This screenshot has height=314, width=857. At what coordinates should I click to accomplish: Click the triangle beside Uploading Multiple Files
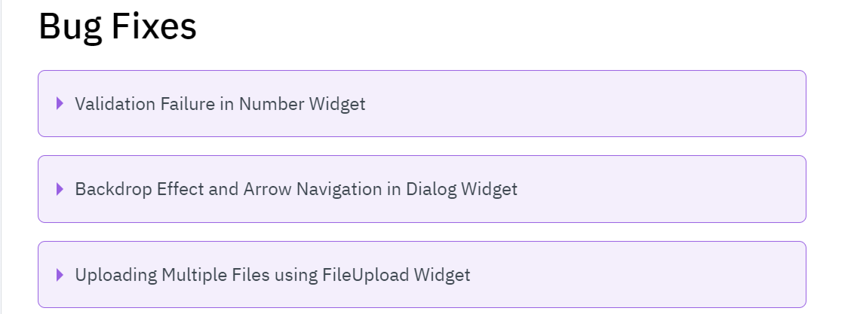click(x=60, y=275)
